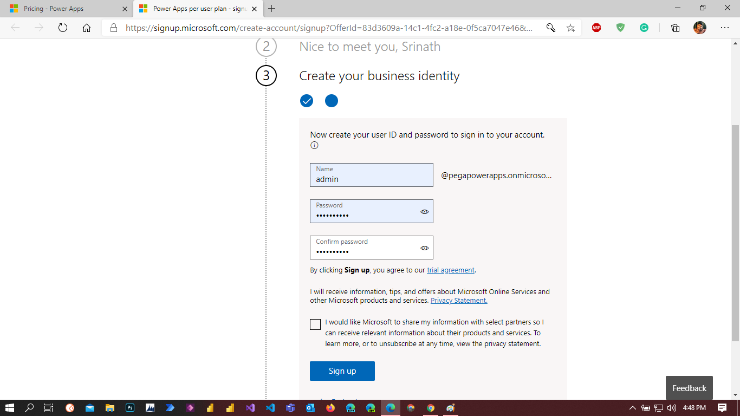Open the trial agreement link

[x=450, y=270]
